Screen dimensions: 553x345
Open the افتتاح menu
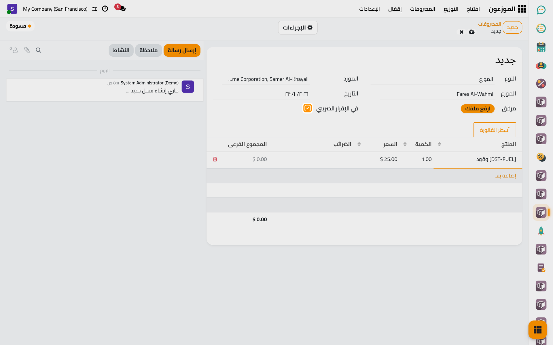[473, 9]
